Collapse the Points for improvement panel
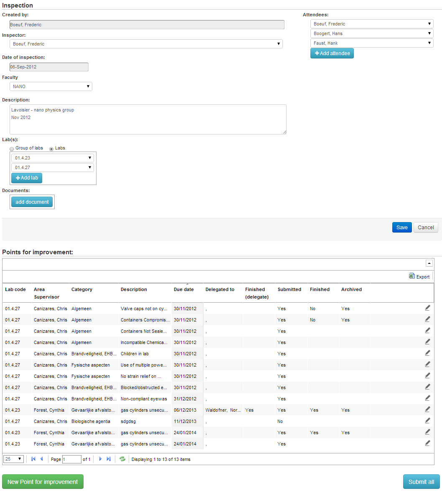The width and height of the screenshot is (442, 491). (429, 263)
